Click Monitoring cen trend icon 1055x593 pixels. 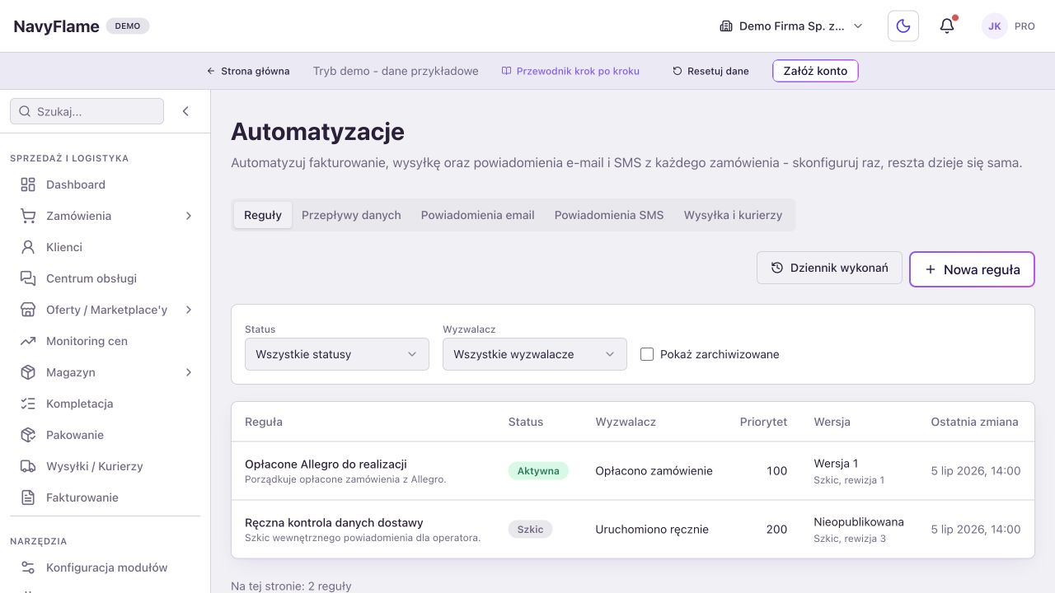coord(28,341)
